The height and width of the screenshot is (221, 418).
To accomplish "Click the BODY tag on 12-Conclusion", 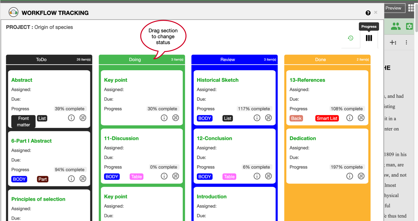I will pos(205,177).
